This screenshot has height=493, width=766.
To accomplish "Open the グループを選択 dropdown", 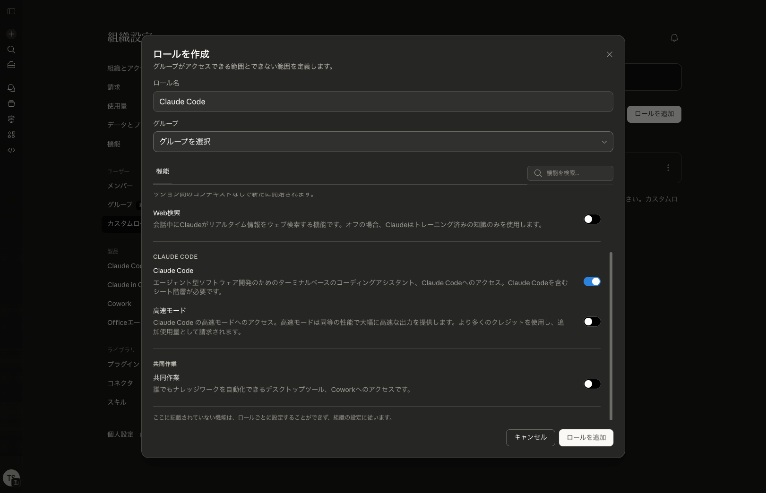I will click(x=383, y=142).
